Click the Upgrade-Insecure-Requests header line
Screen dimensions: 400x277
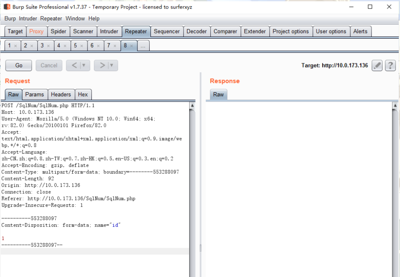[42, 205]
